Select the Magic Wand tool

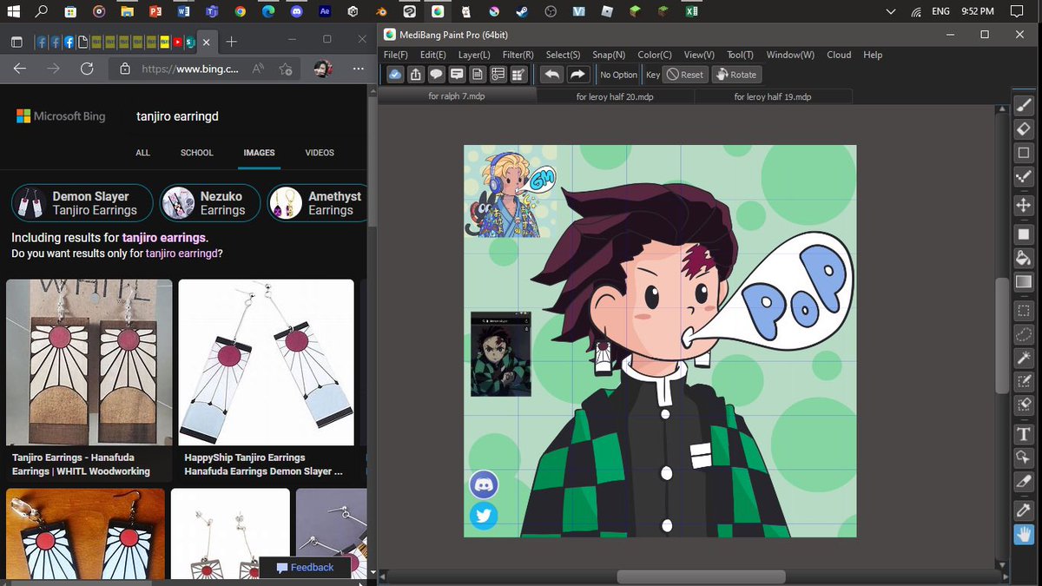coord(1024,358)
